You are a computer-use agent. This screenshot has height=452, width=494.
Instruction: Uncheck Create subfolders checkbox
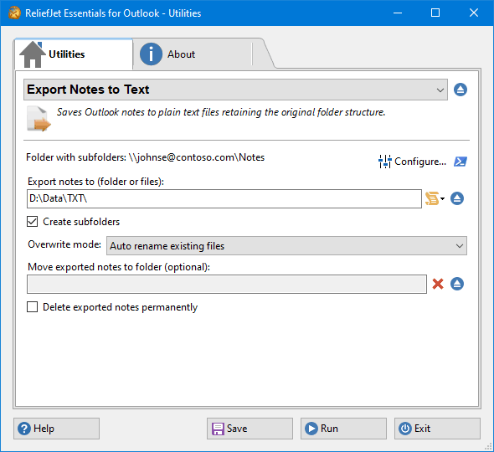32,222
